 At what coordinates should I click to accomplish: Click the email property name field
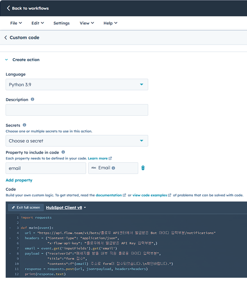46,168
